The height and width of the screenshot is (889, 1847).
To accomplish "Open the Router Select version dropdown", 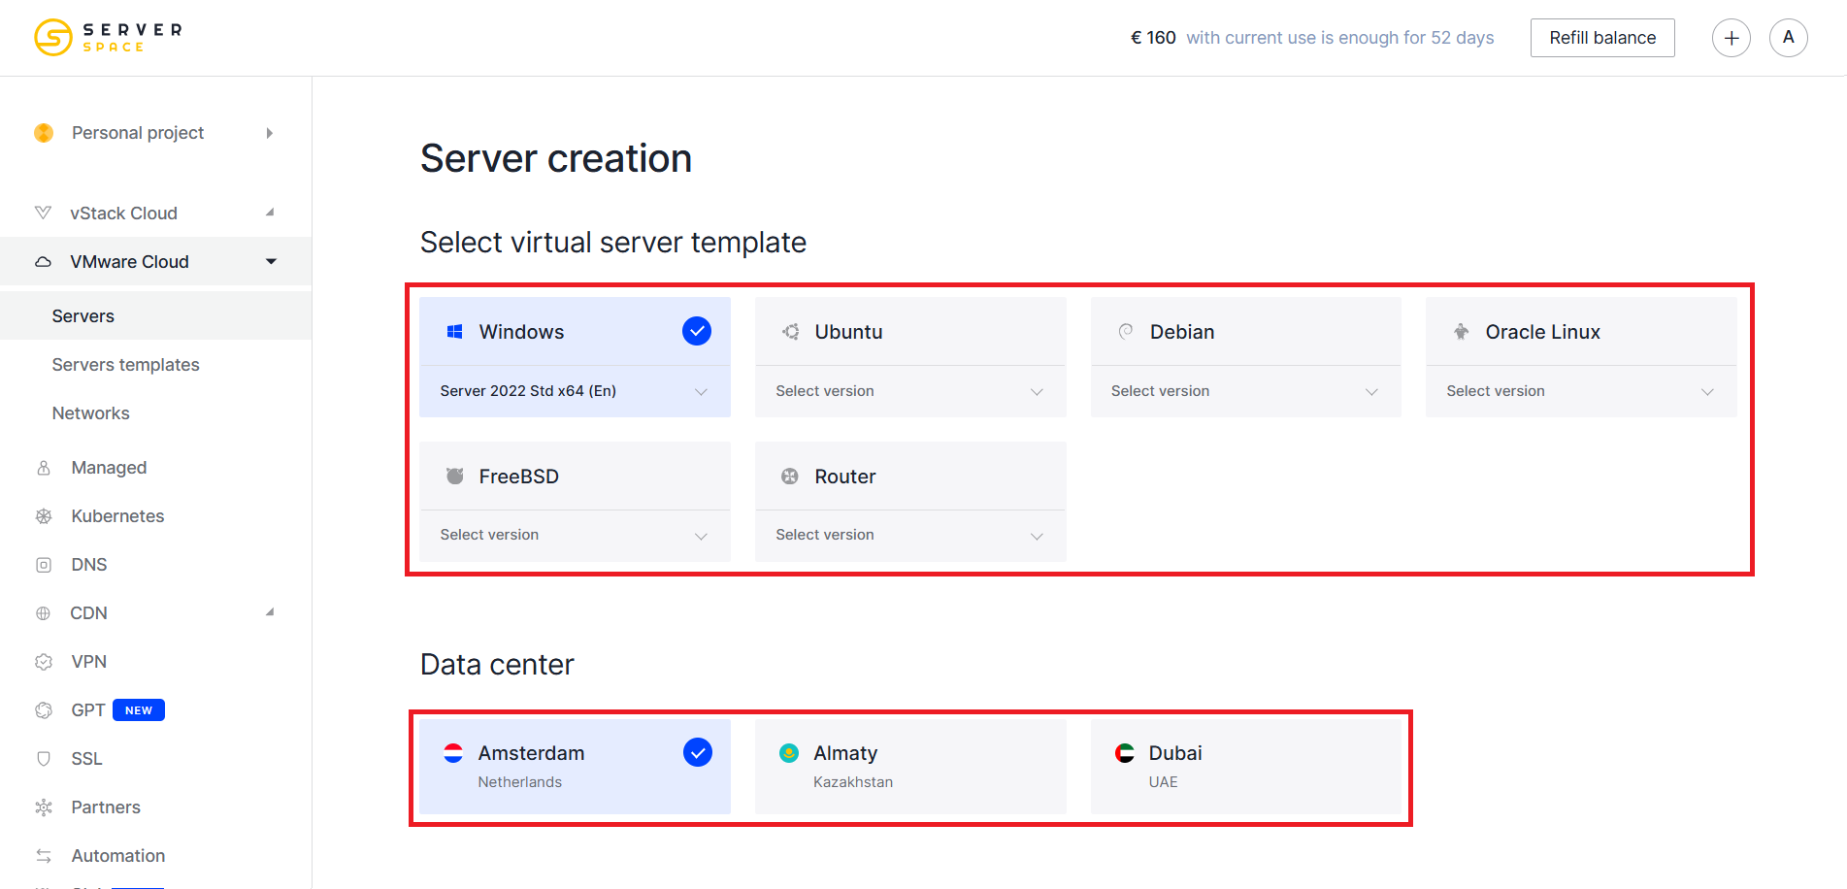I will [910, 536].
